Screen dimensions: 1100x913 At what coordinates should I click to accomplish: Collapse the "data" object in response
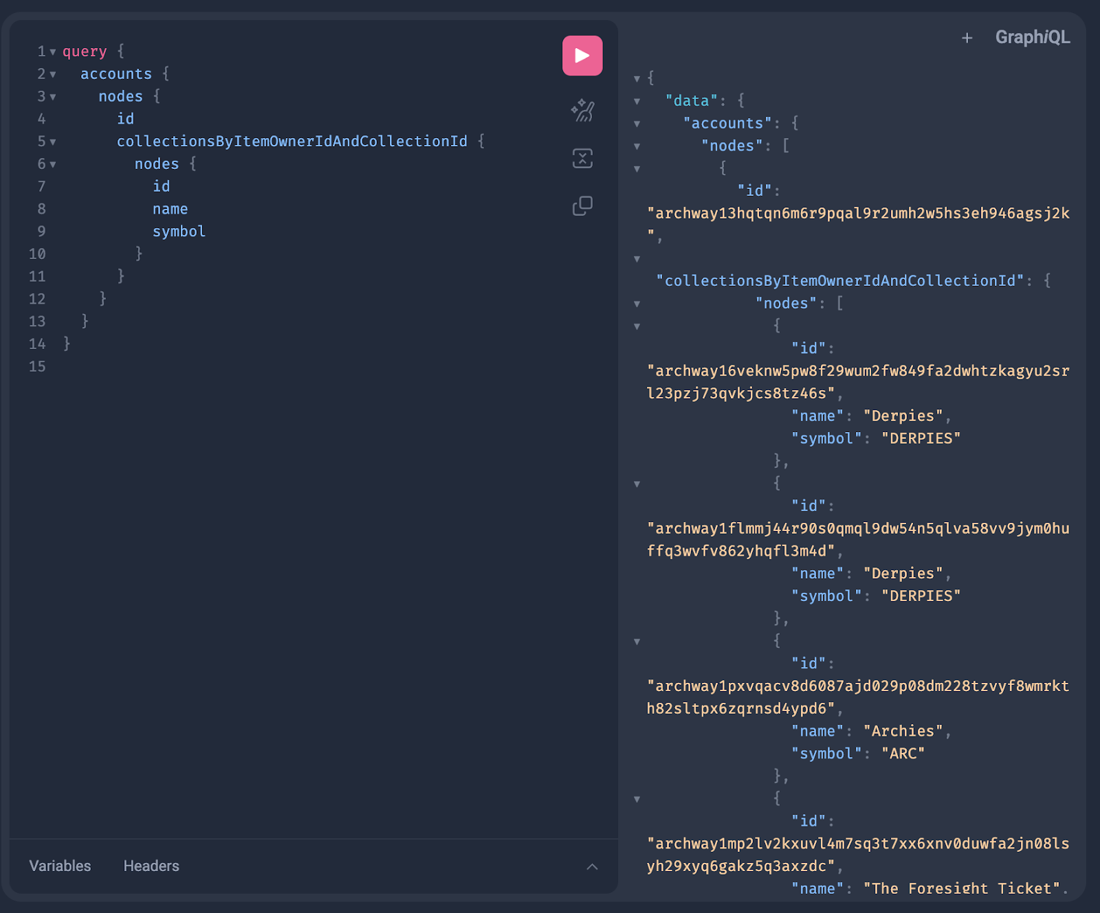[x=637, y=102]
